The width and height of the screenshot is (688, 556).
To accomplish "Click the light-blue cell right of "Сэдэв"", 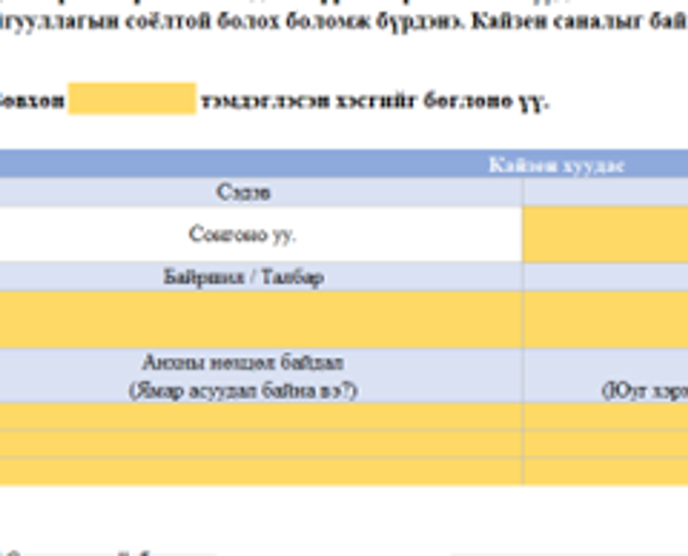I will (x=605, y=192).
